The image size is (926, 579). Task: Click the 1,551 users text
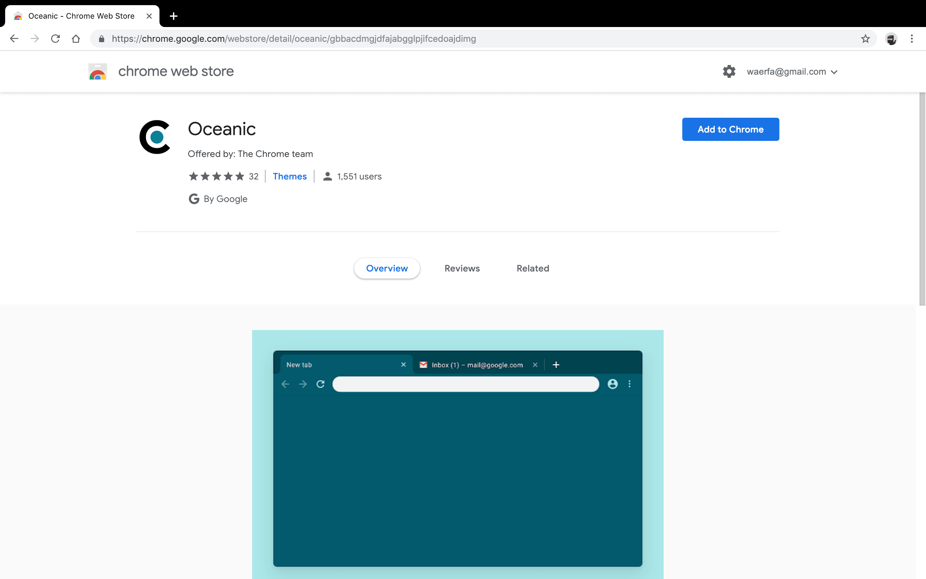[359, 177]
